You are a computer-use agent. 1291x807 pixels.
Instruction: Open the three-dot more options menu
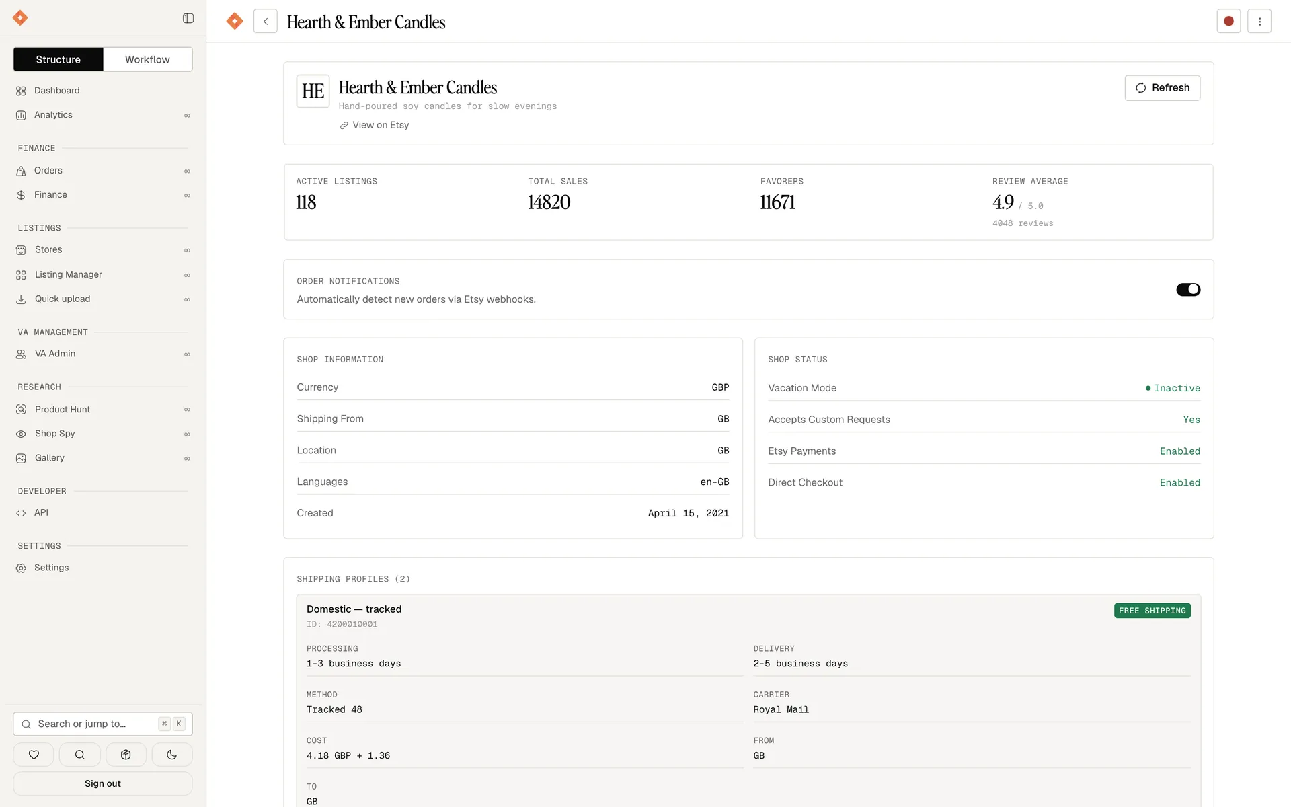coord(1259,21)
